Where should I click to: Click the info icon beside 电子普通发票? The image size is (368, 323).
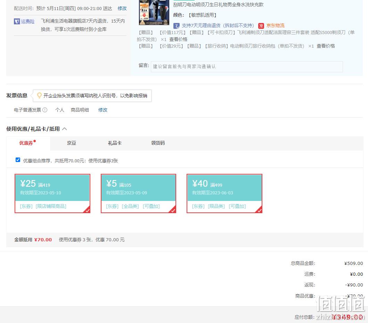pos(45,110)
